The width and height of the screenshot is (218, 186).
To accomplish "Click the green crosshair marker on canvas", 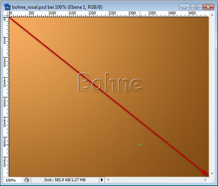I will (x=140, y=145).
